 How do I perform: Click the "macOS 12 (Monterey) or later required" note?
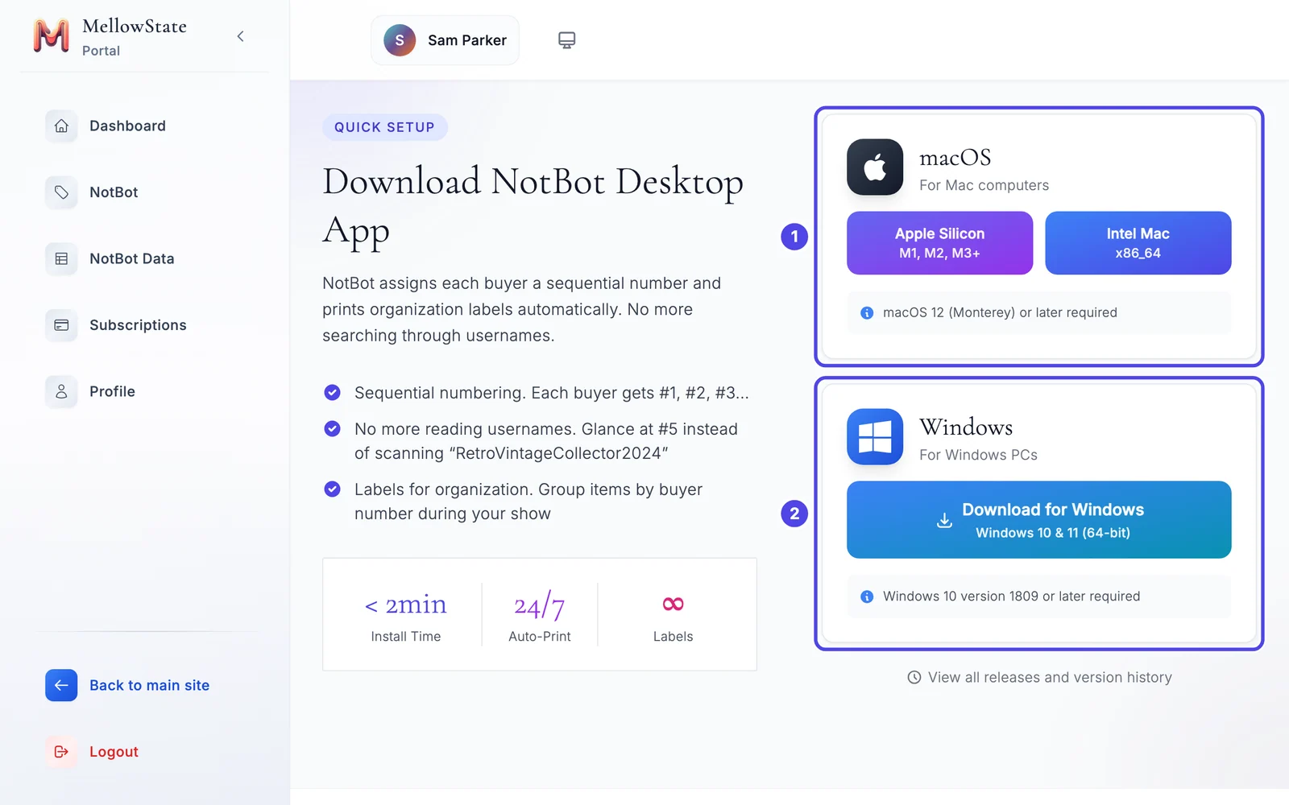[x=1000, y=313]
